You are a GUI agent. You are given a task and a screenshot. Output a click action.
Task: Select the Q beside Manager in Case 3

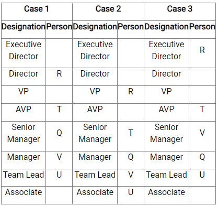[202, 157]
